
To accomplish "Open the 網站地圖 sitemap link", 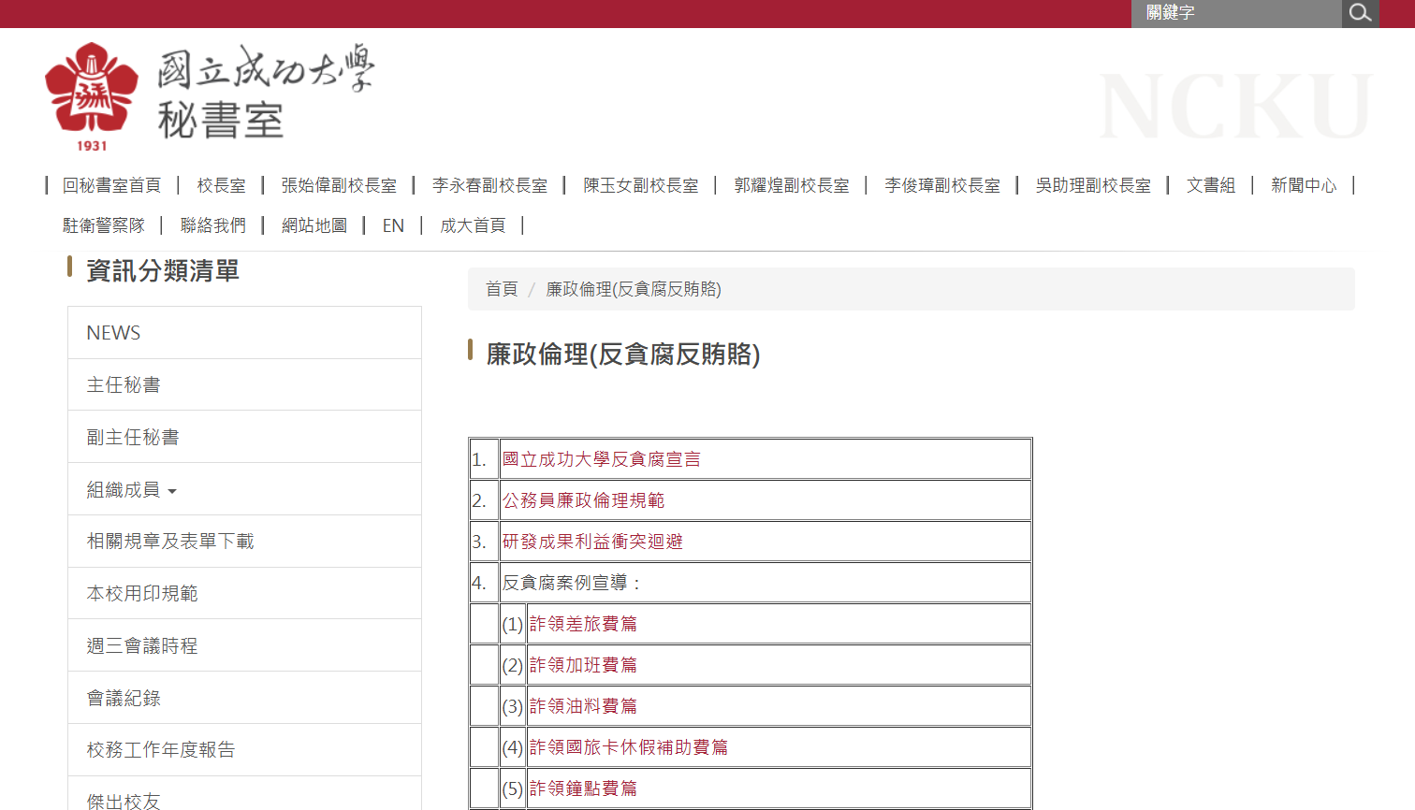I will (314, 225).
